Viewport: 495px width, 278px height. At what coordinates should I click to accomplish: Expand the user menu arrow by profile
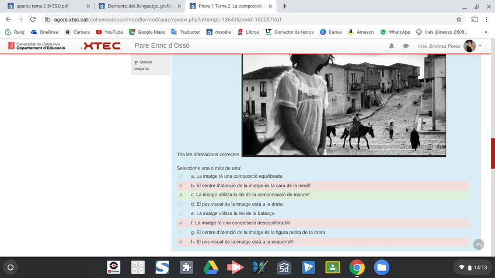click(x=480, y=45)
